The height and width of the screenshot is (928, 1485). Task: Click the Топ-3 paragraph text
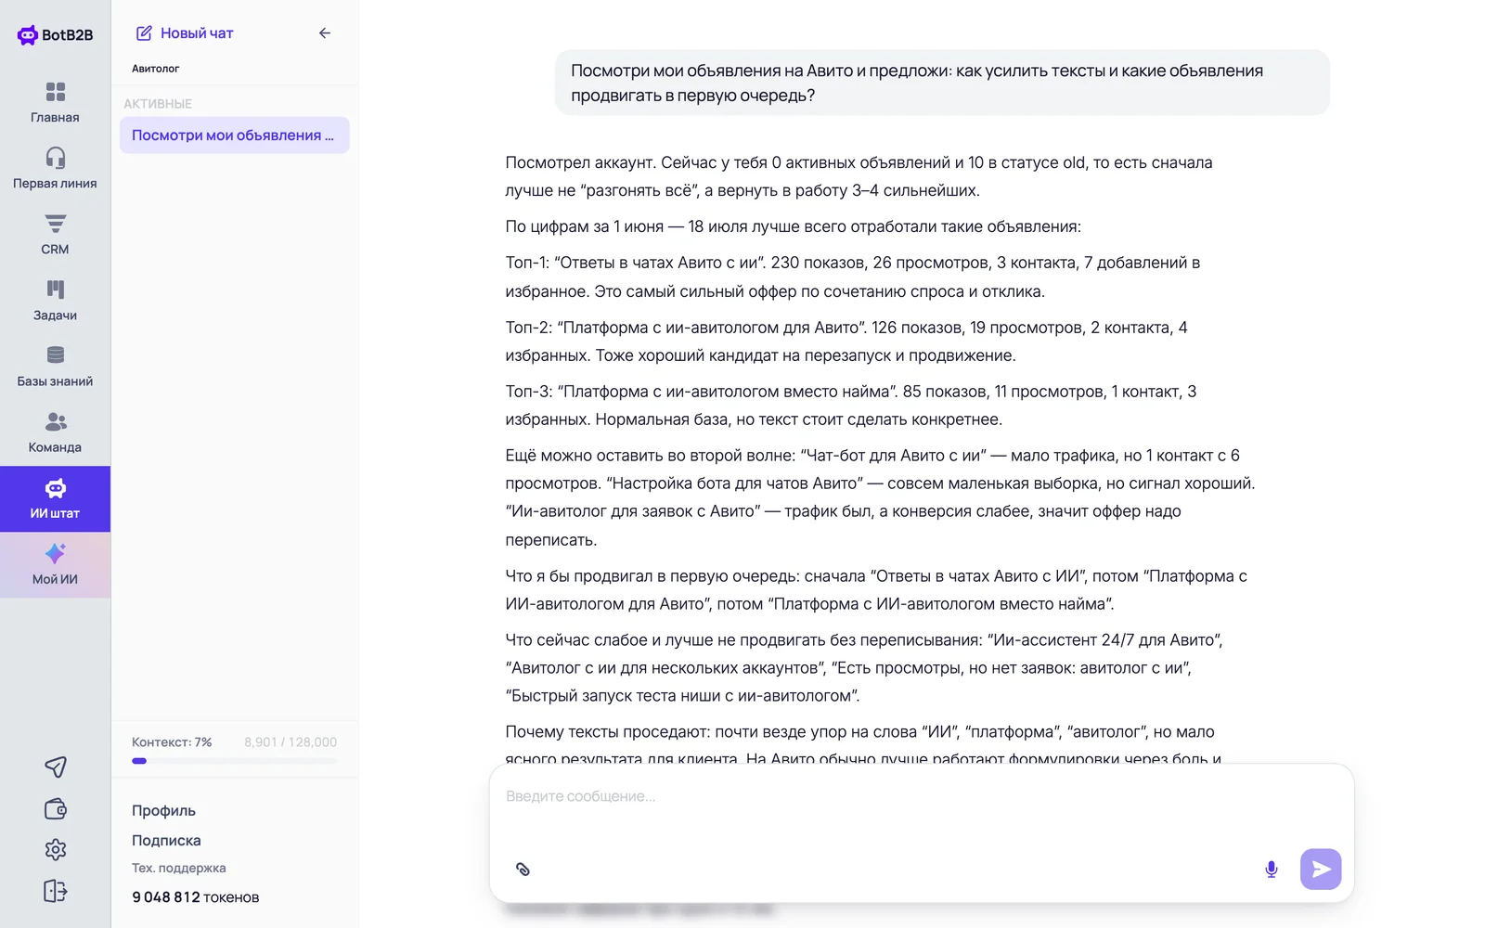pyautogui.click(x=851, y=406)
